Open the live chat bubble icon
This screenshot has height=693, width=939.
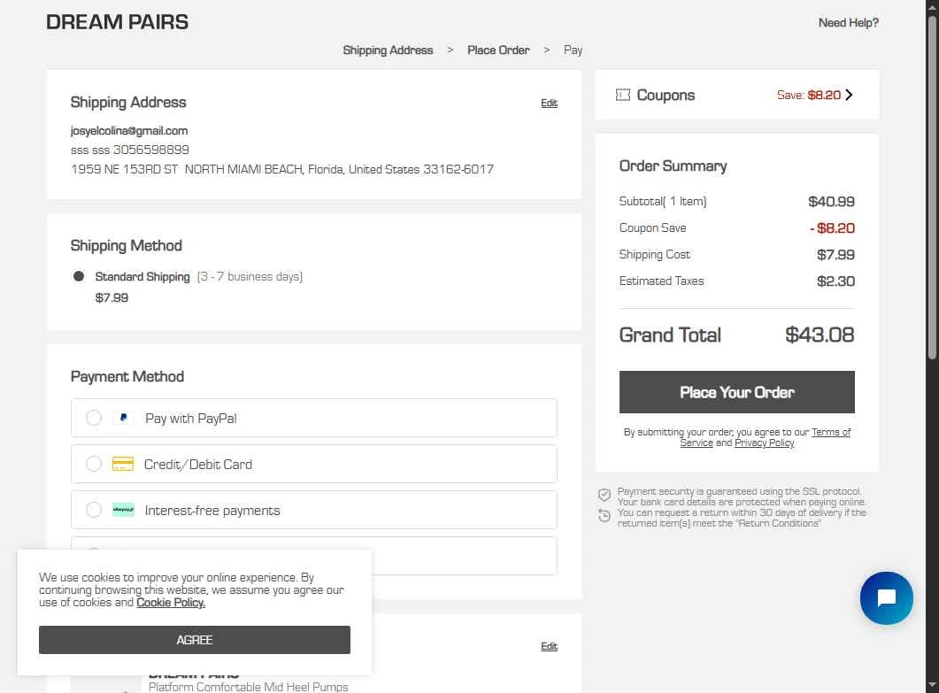886,597
